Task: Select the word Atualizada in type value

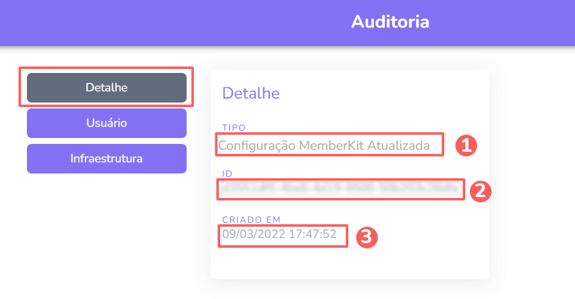Action: point(398,145)
